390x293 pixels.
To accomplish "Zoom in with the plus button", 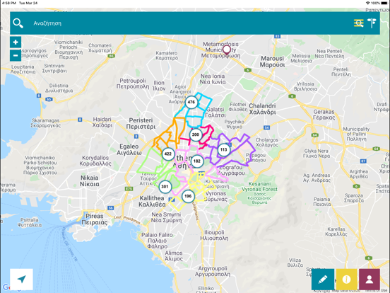I will tap(16, 42).
